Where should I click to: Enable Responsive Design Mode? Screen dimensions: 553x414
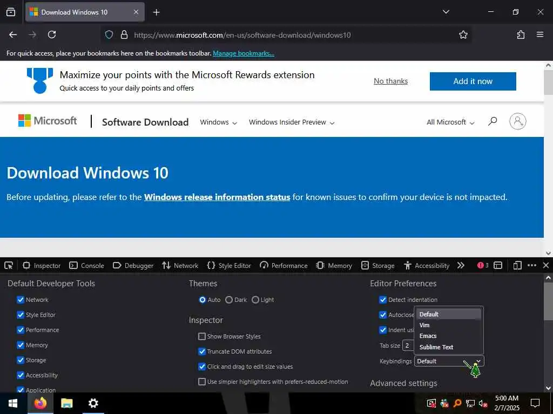pyautogui.click(x=517, y=265)
